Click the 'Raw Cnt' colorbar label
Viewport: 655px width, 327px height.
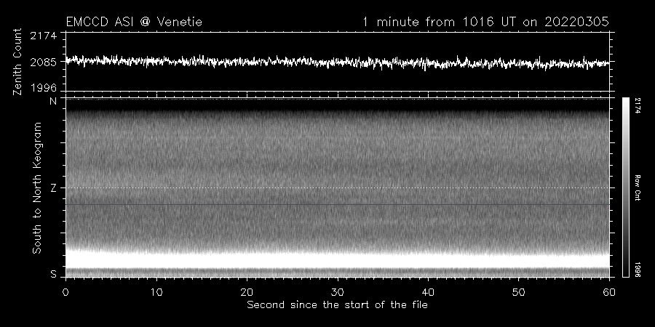click(x=637, y=187)
